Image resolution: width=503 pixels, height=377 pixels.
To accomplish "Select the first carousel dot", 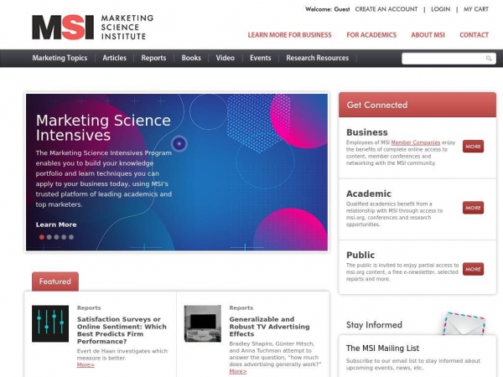I will [x=42, y=237].
